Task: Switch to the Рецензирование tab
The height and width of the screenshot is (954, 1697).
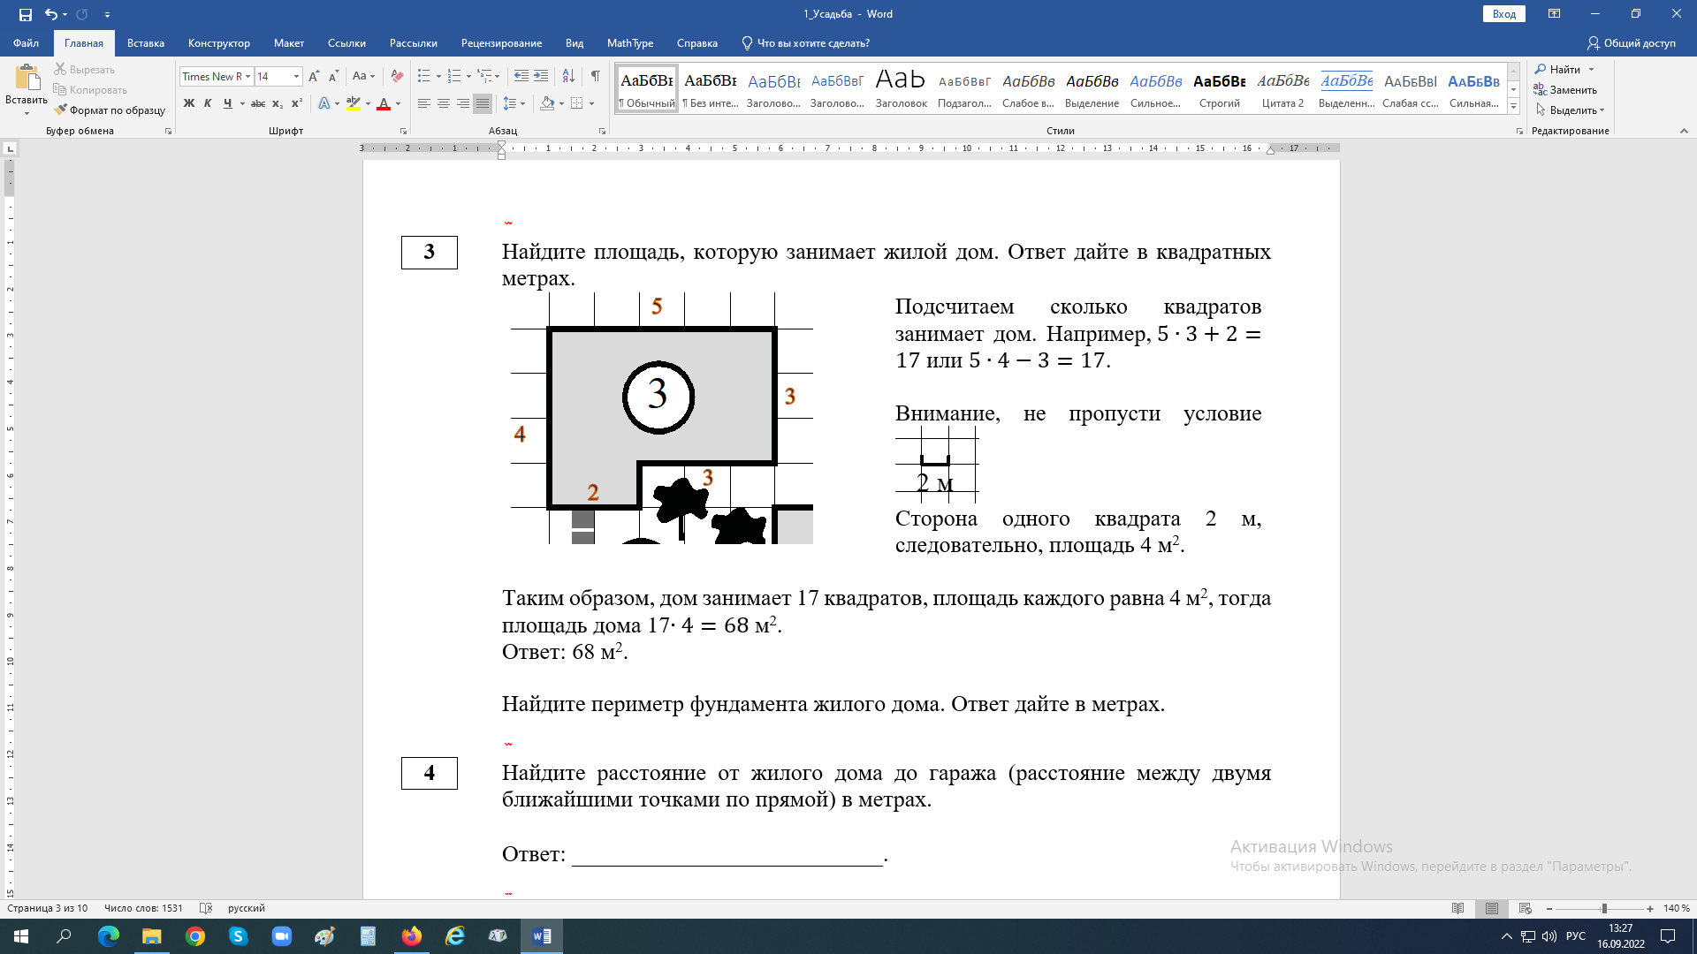Action: (501, 43)
